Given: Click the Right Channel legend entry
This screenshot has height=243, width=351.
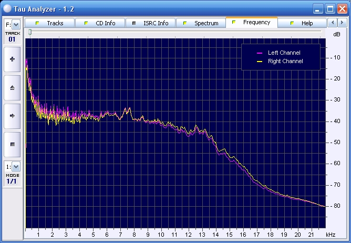Looking at the screenshot, I should click(285, 62).
